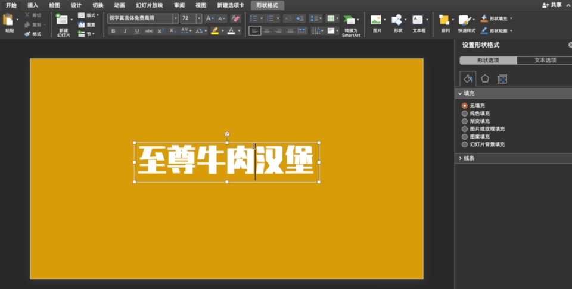Switch to the Design (设计) tab
Screen dimensions: 572x289
point(76,5)
